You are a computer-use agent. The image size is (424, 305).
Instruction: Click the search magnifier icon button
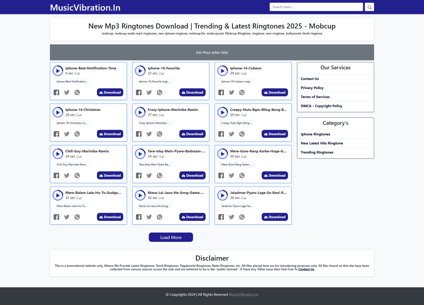pos(369,7)
